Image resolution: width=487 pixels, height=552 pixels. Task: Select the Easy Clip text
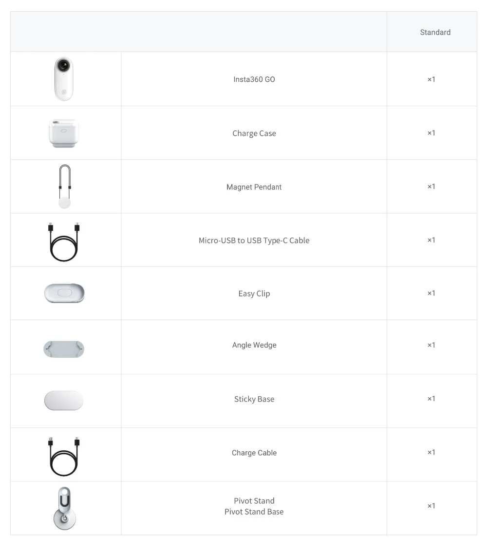tap(254, 294)
